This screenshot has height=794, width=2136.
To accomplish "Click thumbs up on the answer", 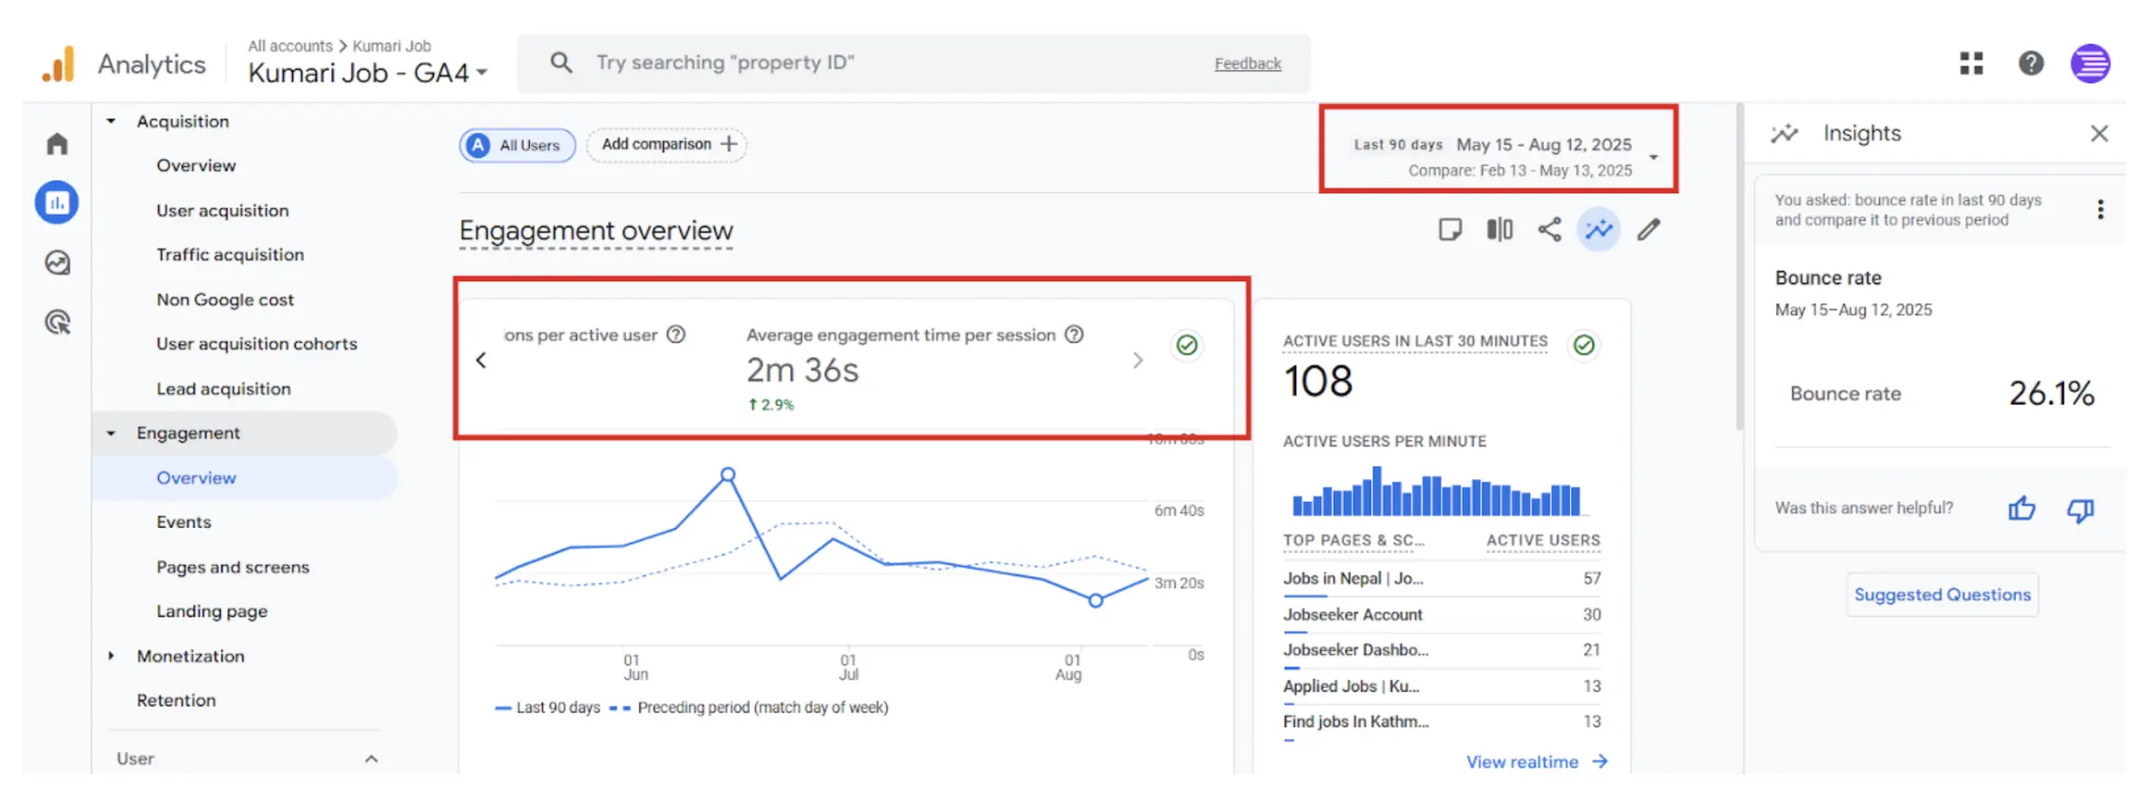I will click(2022, 509).
